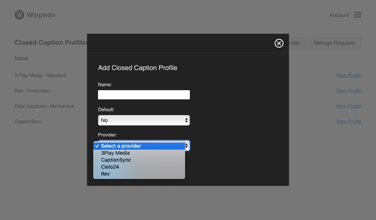This screenshot has height=220, width=376.
Task: Click 'Cielo Captions - Mechanical' profile name
Action: pos(44,106)
